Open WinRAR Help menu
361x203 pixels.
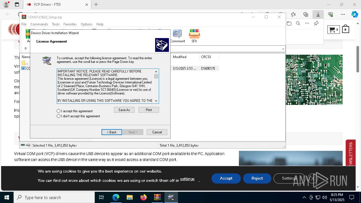tap(100, 24)
